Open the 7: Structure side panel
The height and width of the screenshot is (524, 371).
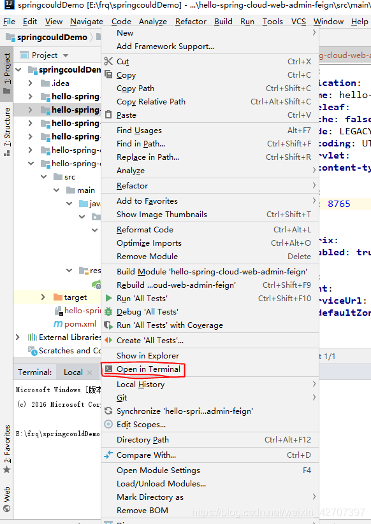(x=7, y=132)
